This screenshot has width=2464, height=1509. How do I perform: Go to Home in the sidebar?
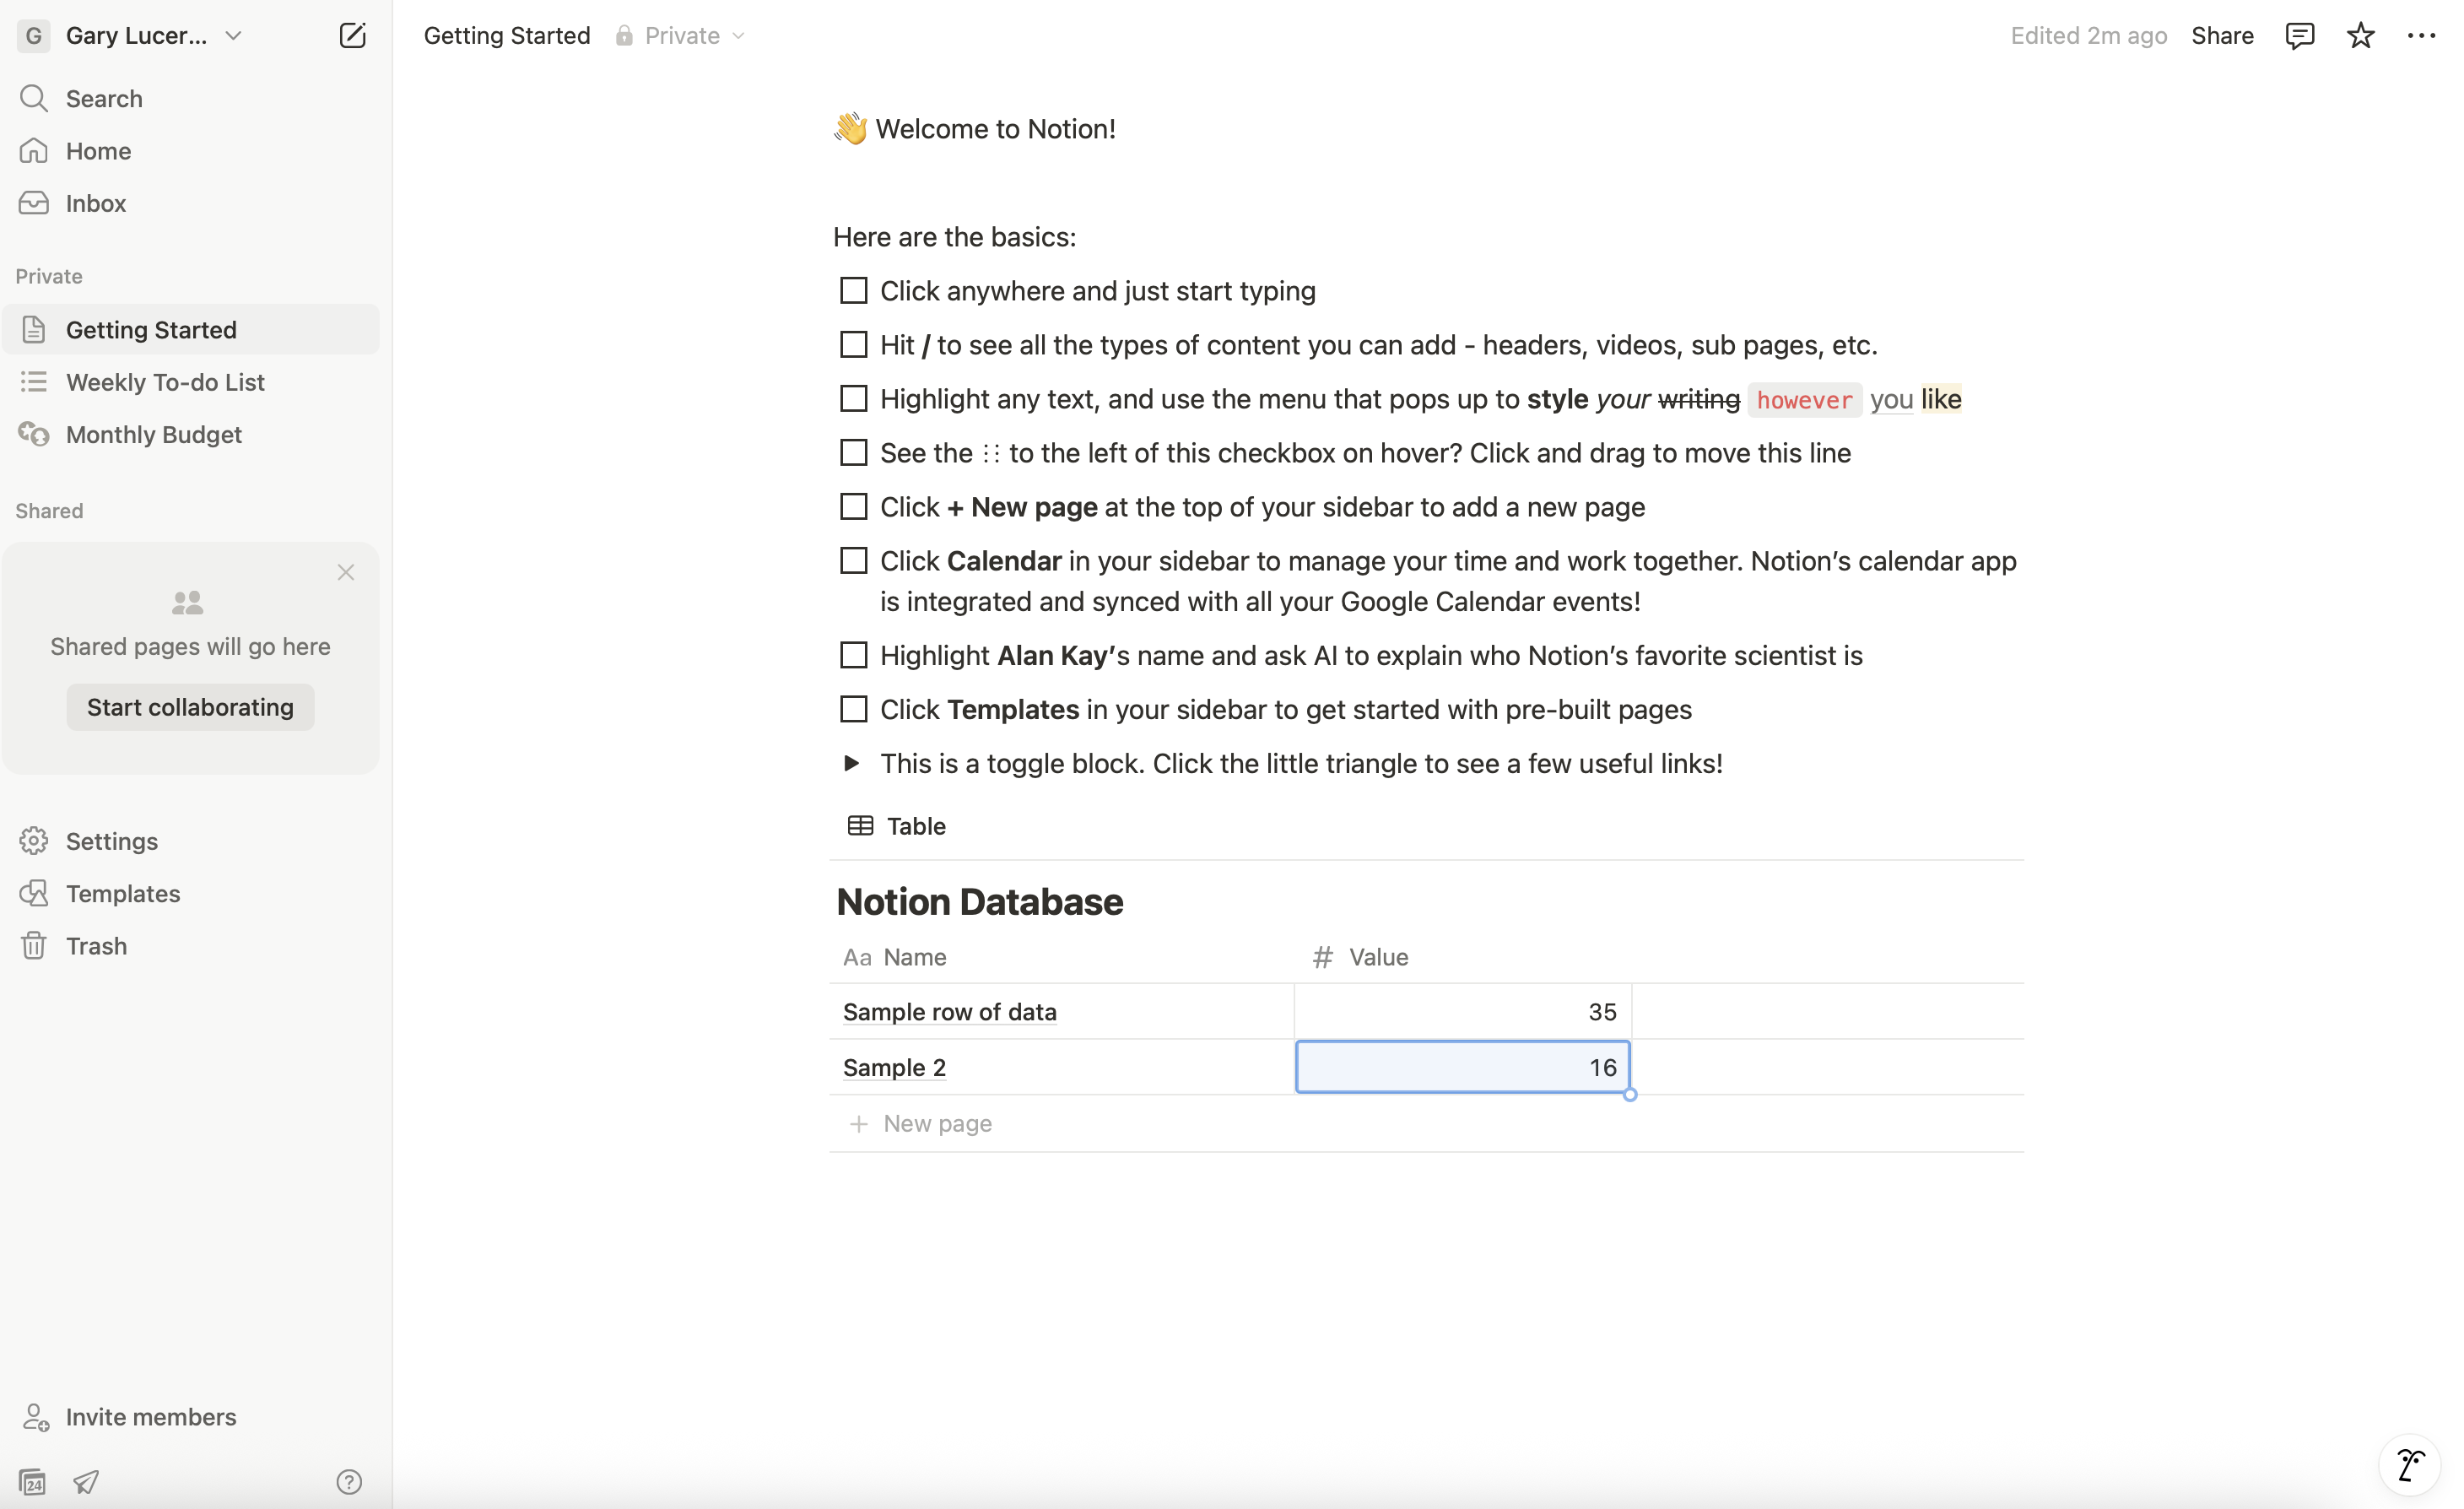click(x=190, y=151)
